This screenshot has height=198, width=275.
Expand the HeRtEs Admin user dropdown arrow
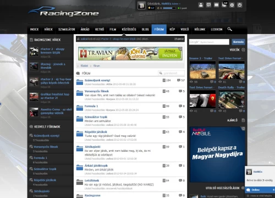pos(180,4)
